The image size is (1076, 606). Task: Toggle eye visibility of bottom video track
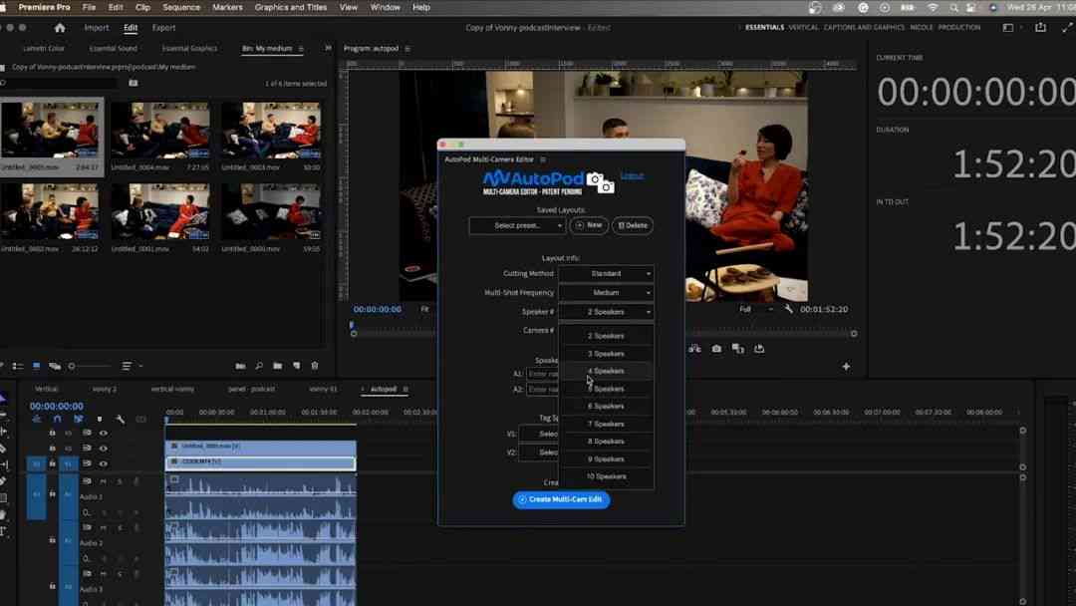point(103,463)
